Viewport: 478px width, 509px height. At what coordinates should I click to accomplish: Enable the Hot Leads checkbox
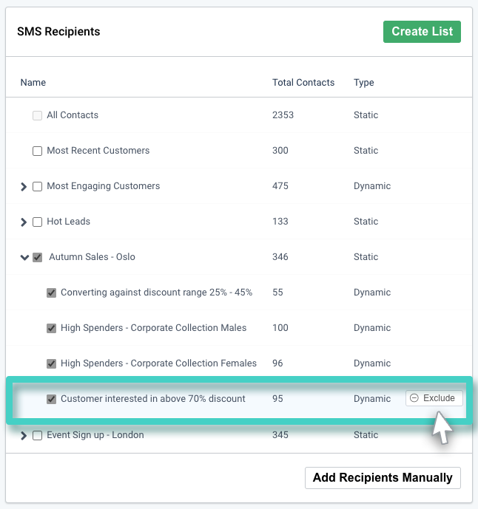[38, 222]
